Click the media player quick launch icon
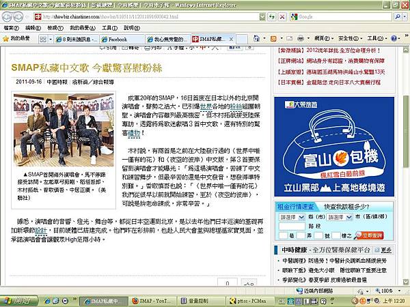 (x=65, y=301)
